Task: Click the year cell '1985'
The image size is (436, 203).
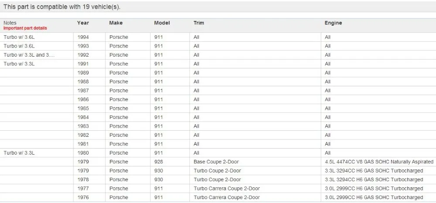Action: click(x=83, y=108)
